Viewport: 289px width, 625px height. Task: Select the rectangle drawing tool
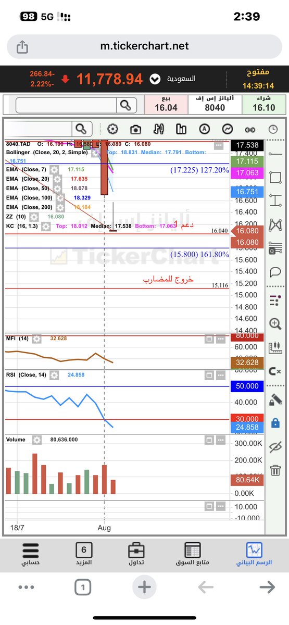pos(275,177)
